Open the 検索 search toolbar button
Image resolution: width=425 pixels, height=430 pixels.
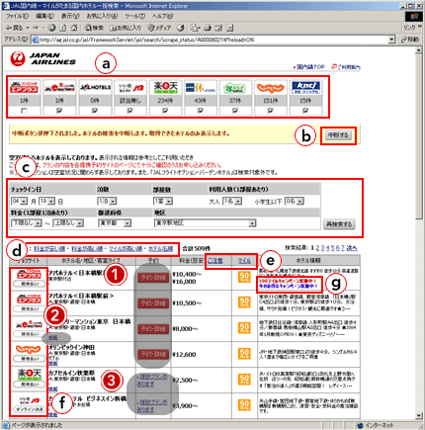coord(94,28)
